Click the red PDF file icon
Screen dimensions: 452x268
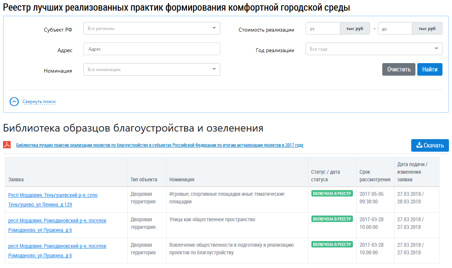coord(7,145)
